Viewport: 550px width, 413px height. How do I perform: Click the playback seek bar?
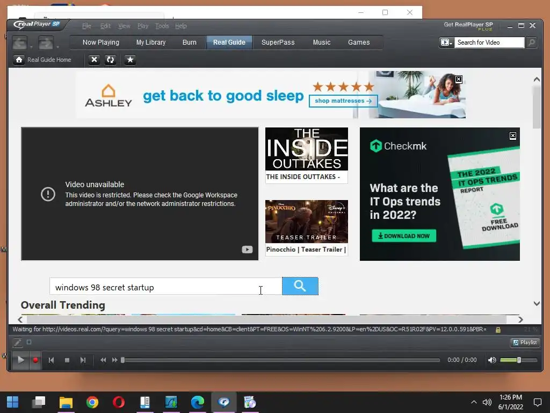click(x=280, y=360)
